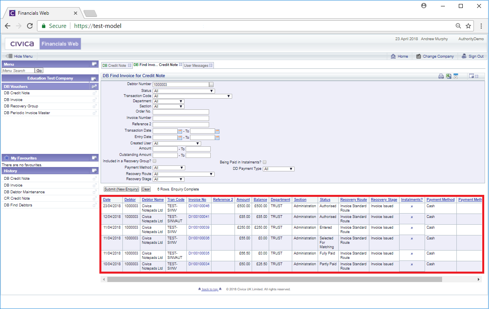Print the enquiry using the printer icon
Viewport: 489px width, 309px height.
(441, 76)
